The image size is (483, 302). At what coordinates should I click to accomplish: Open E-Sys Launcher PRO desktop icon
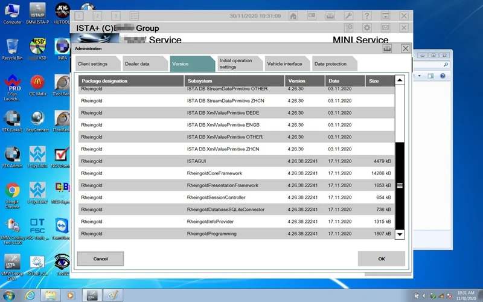tap(12, 88)
